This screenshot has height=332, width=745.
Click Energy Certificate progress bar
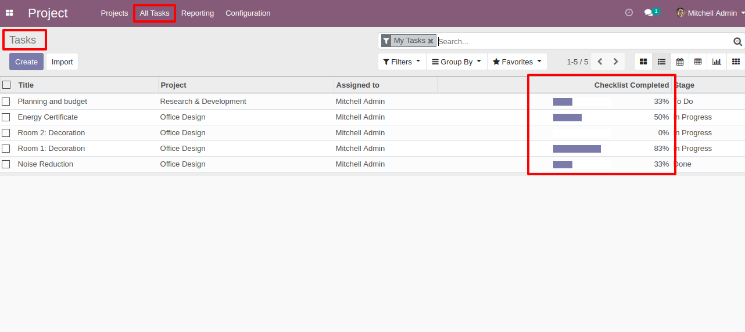point(582,117)
